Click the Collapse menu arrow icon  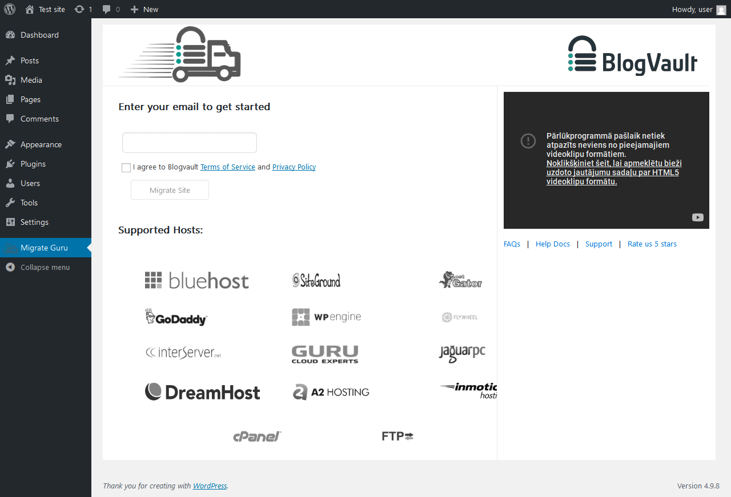tap(10, 267)
